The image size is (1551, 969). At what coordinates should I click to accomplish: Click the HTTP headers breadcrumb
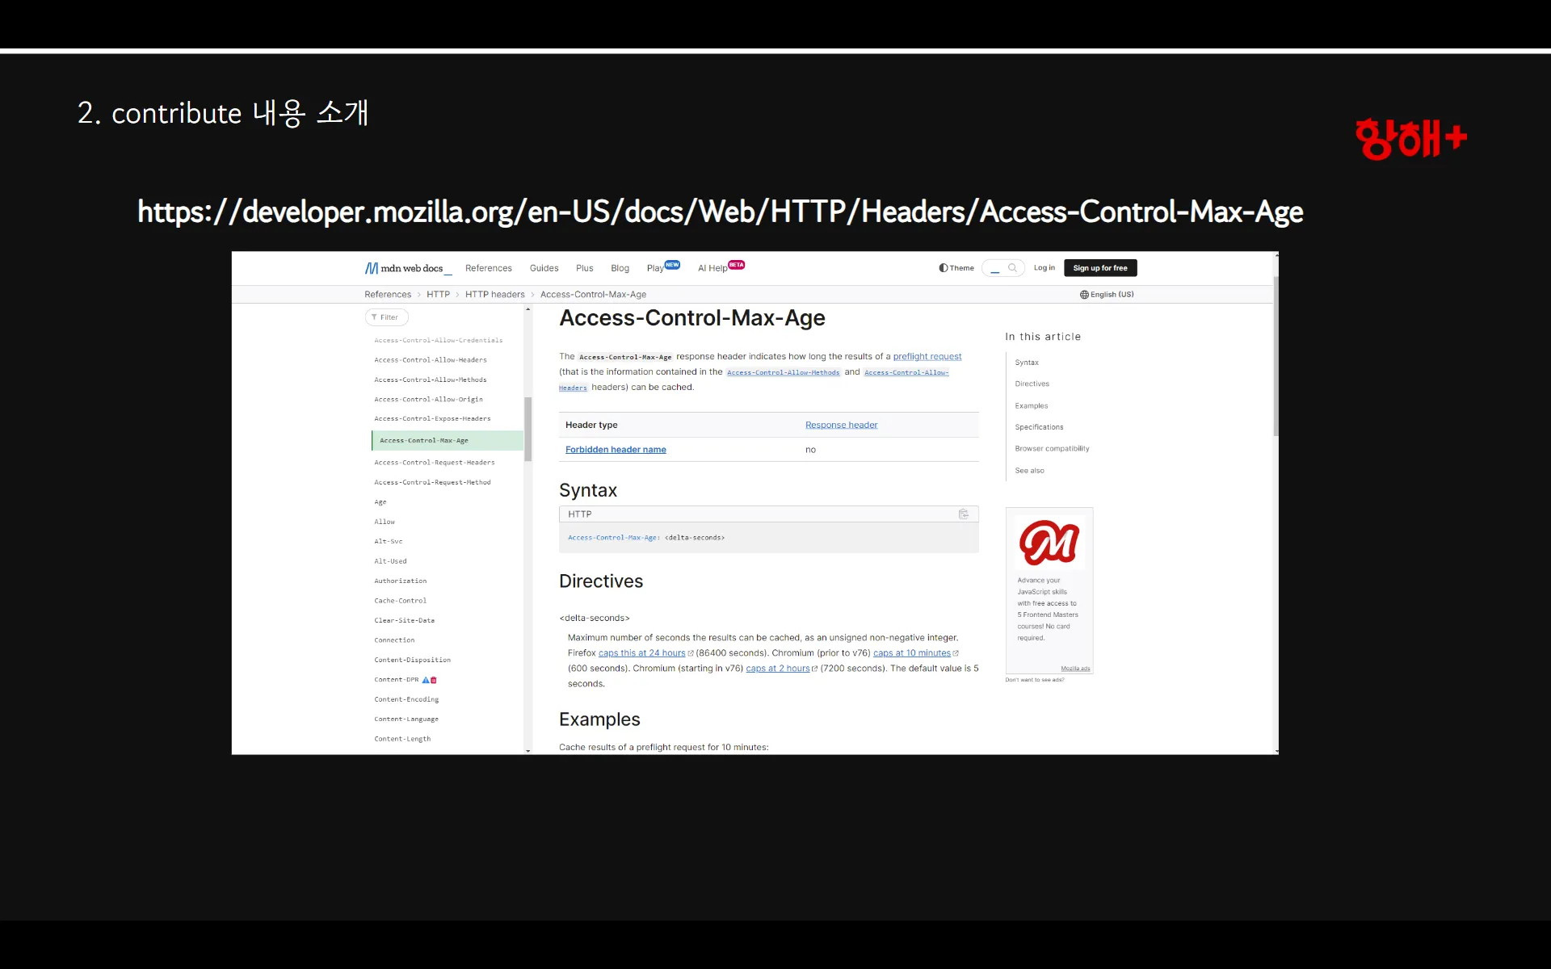pyautogui.click(x=494, y=295)
